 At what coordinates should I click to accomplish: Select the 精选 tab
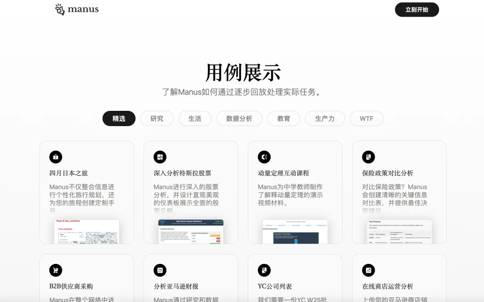point(119,118)
